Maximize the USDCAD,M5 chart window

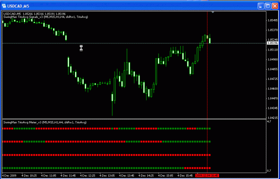pyautogui.click(x=268, y=6)
